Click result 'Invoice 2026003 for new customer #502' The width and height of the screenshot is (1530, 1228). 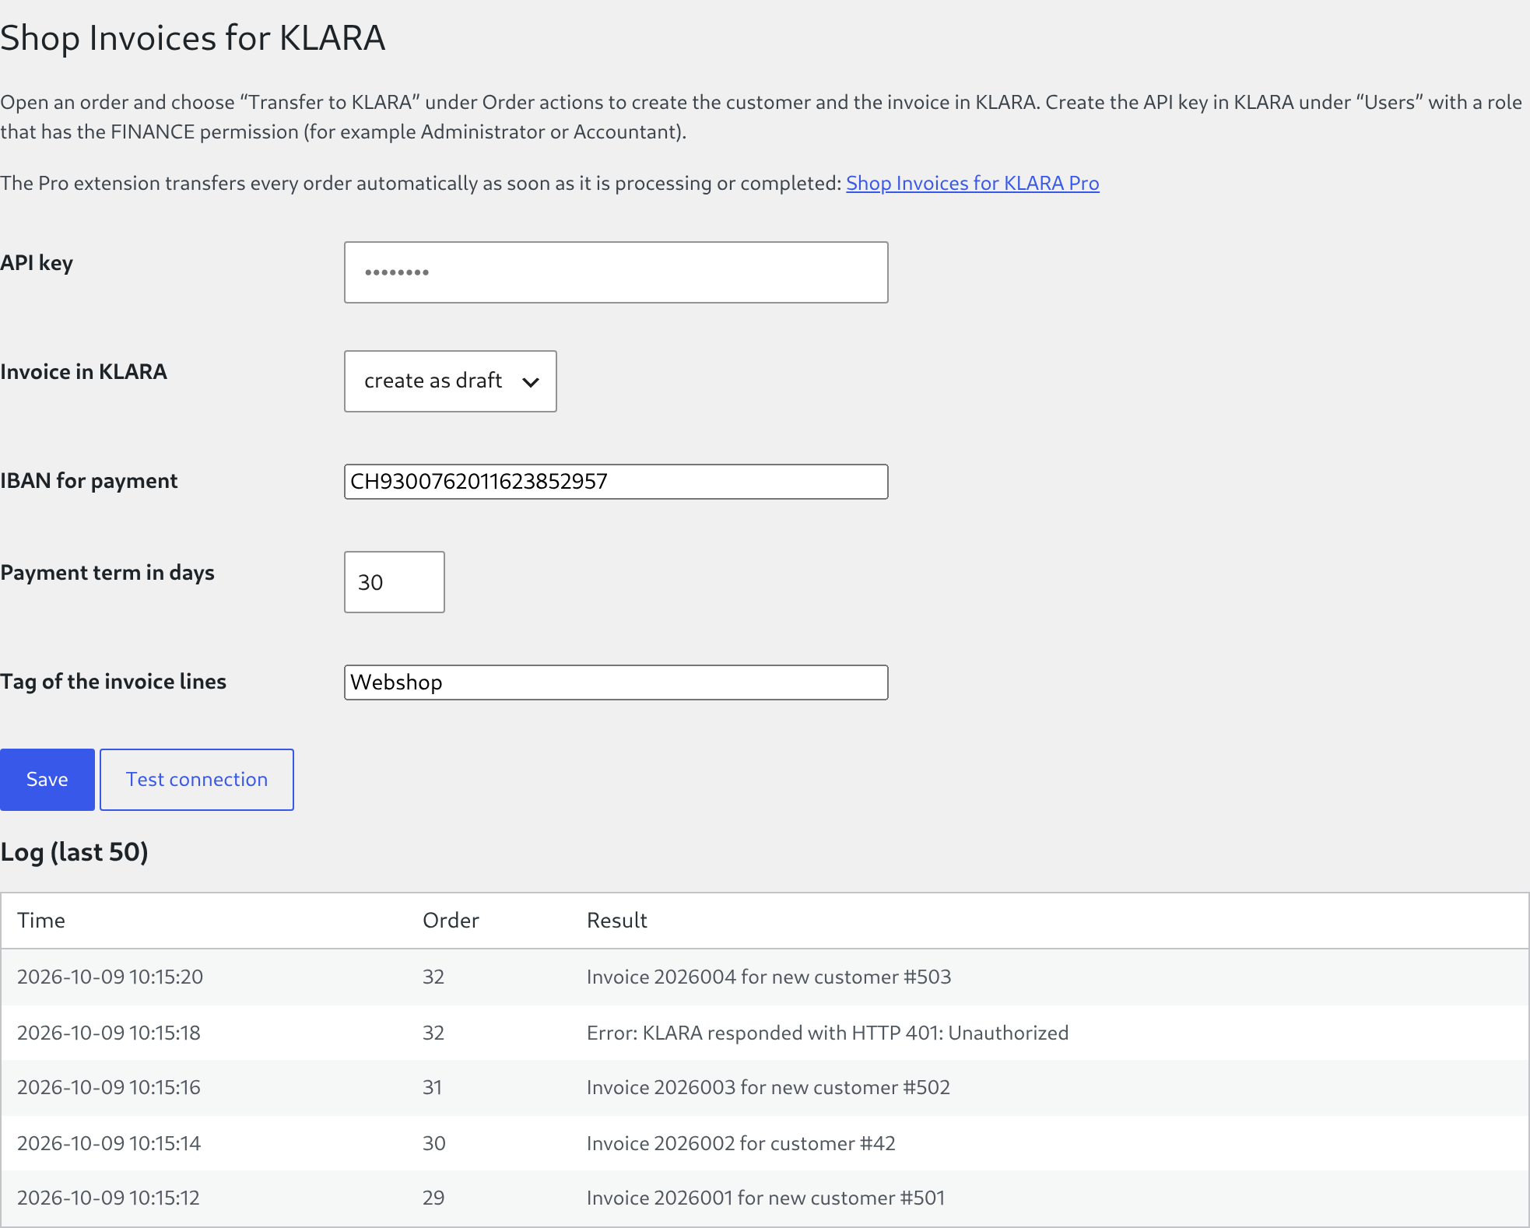coord(768,1087)
